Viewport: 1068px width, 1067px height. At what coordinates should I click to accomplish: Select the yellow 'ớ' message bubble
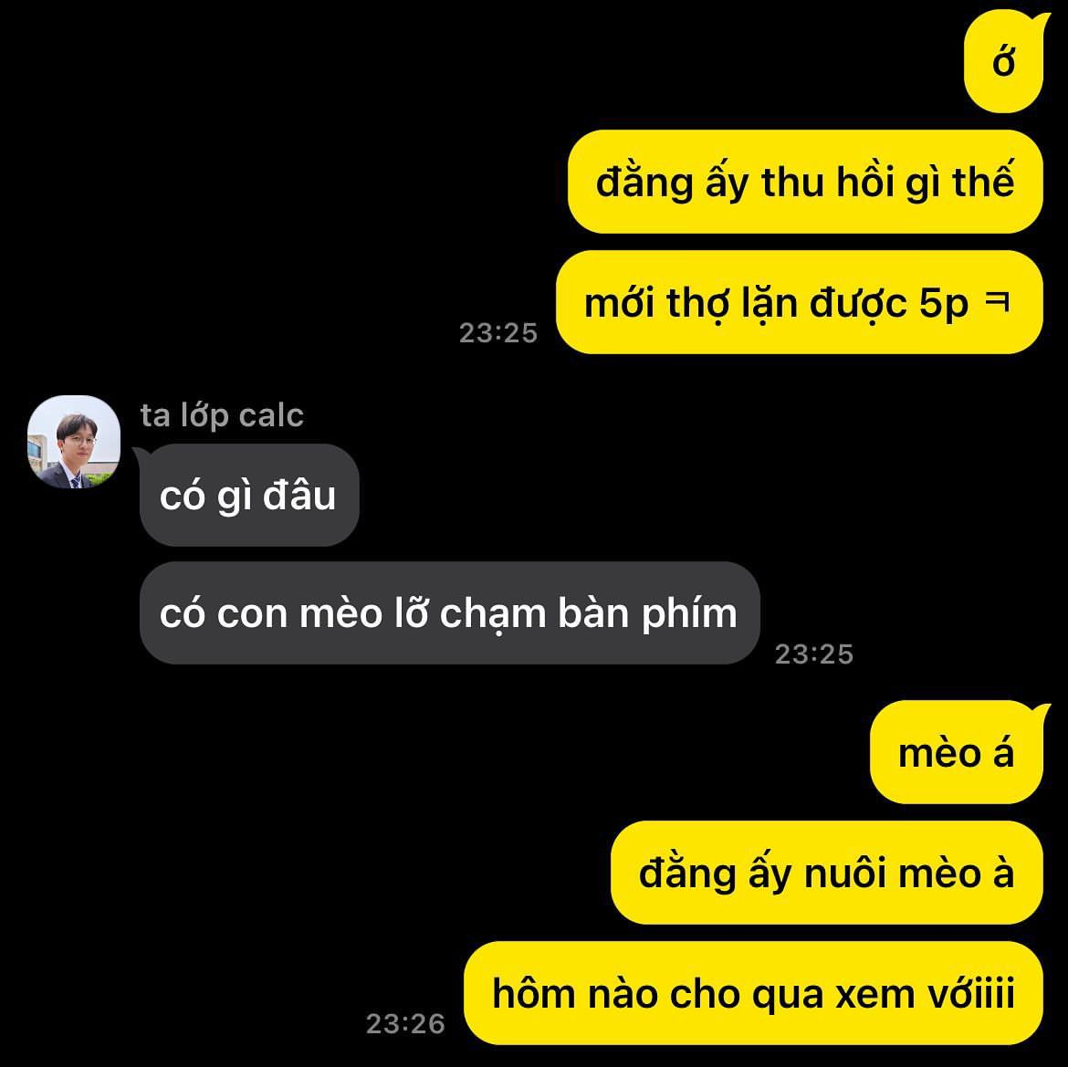[x=1003, y=62]
